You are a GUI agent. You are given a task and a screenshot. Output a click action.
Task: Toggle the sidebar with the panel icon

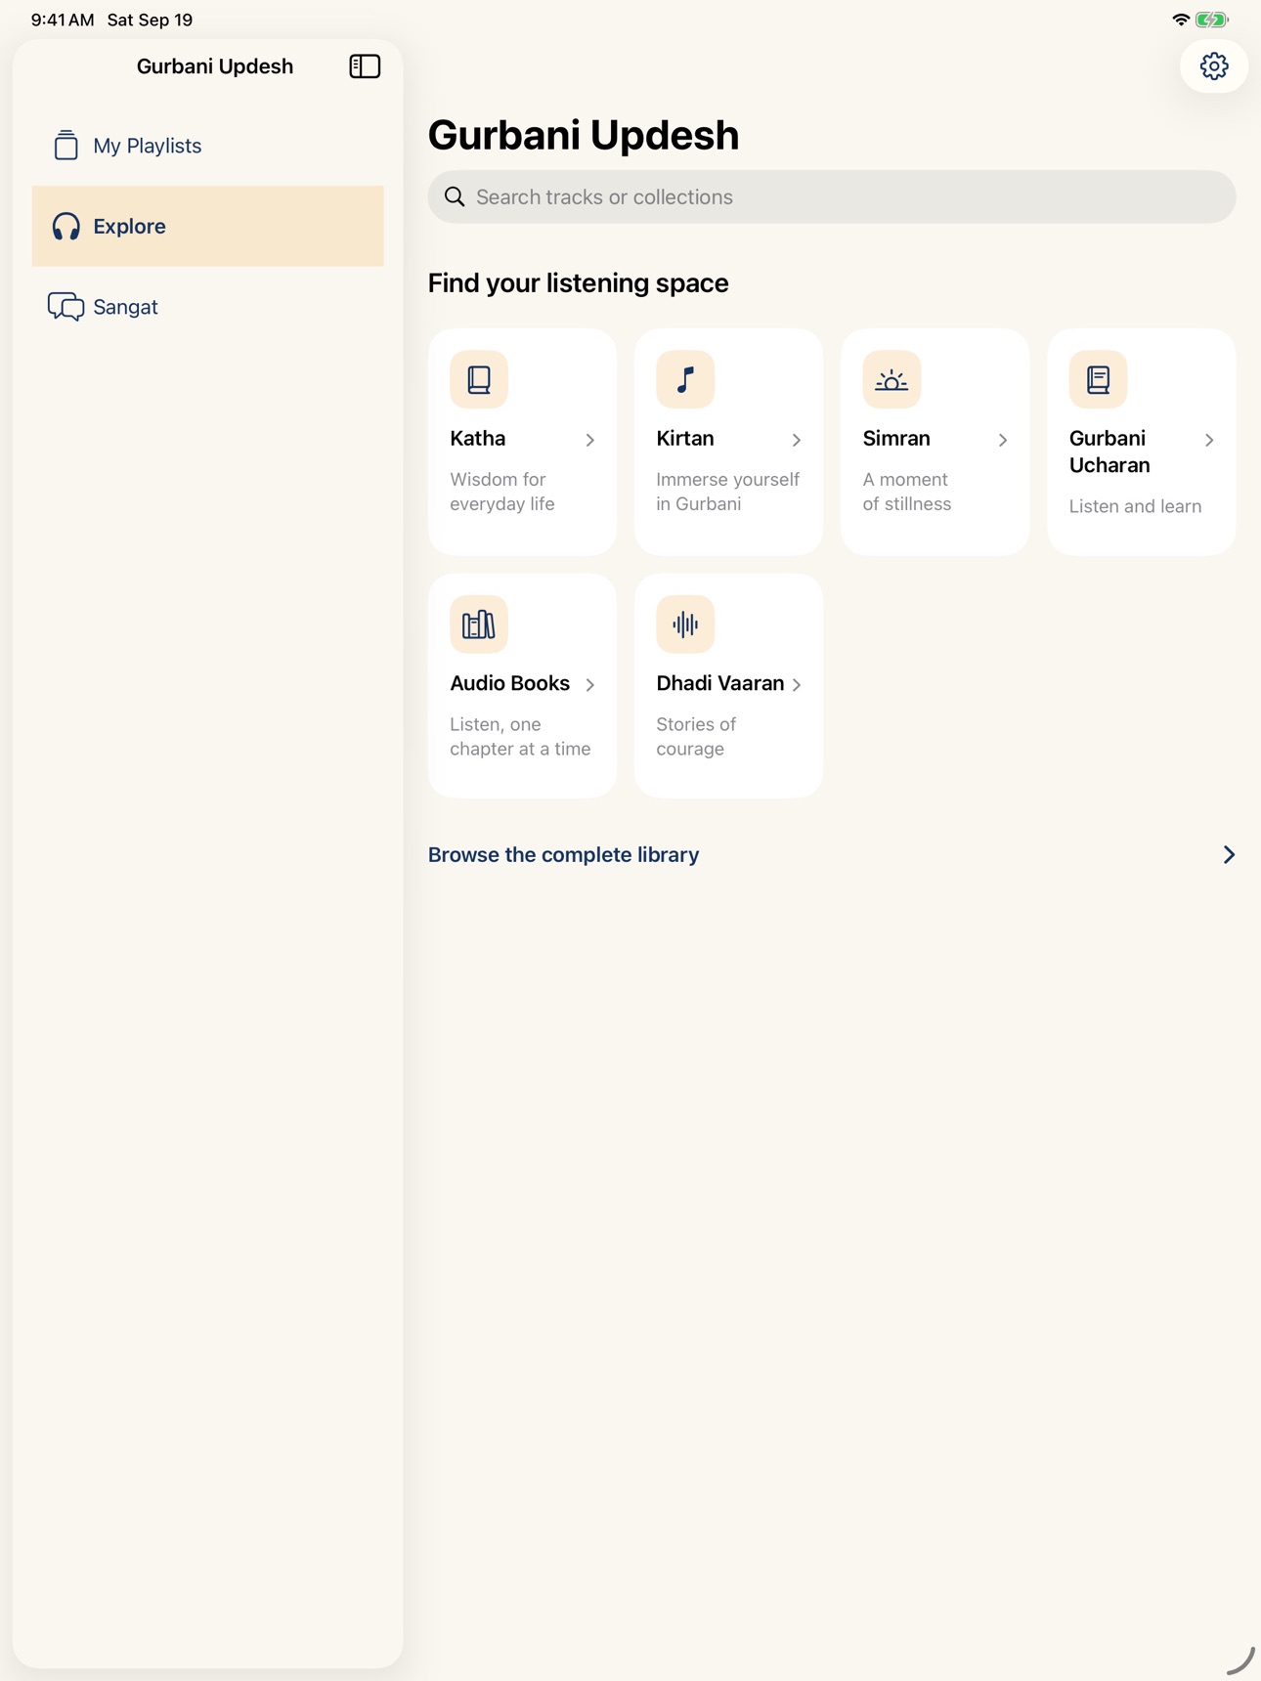tap(365, 66)
